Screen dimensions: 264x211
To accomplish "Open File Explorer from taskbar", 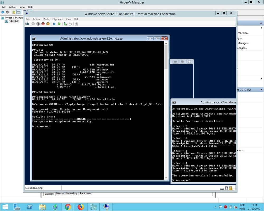I will (x=42, y=207).
